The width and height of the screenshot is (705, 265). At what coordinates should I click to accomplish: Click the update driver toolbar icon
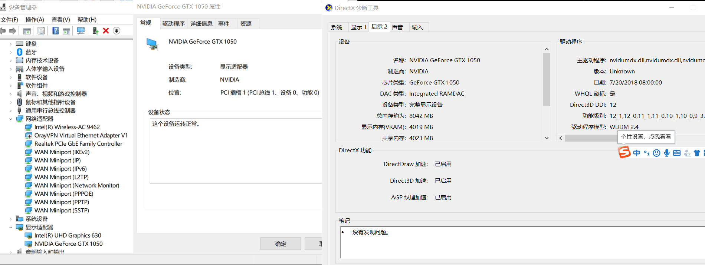tap(95, 31)
